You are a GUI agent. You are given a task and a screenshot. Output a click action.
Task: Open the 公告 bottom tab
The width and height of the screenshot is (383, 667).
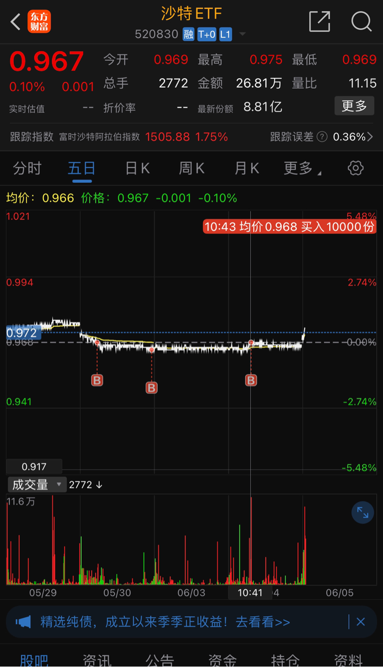(x=160, y=660)
